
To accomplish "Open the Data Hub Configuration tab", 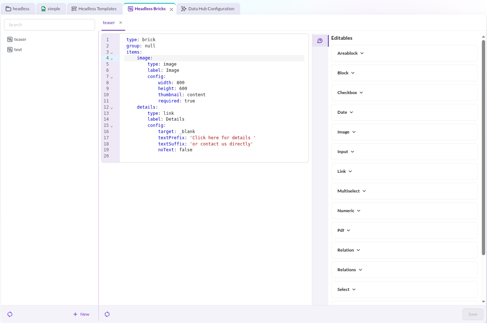I will coord(208,9).
